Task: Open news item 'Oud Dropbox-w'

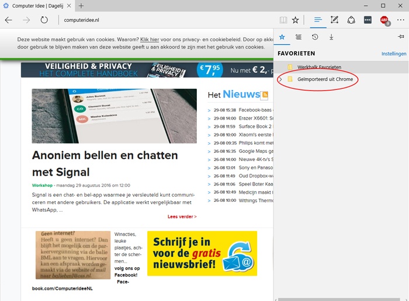Action: [x=256, y=176]
